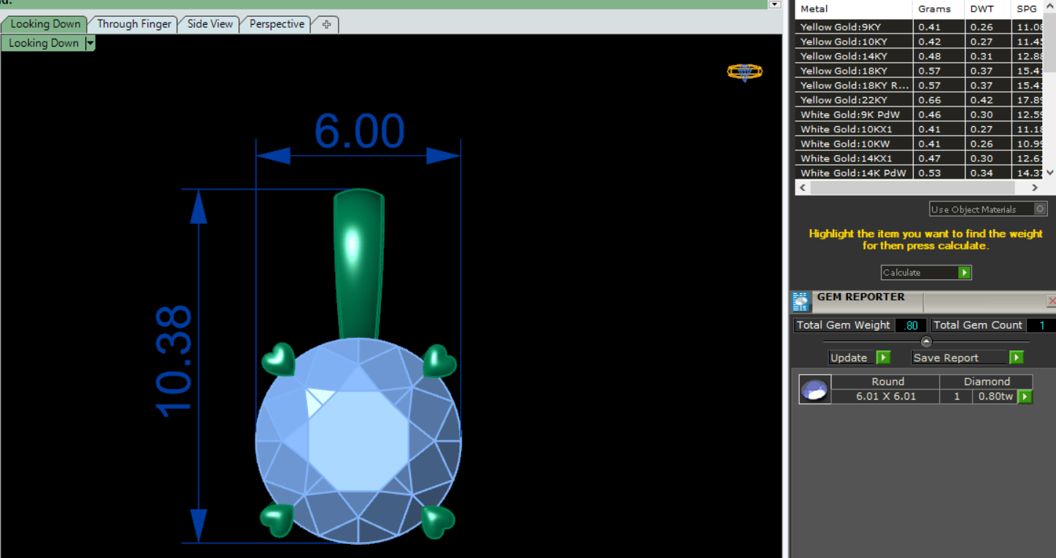Select the top-left heart-shaped prong
Viewport: 1056px width, 558px height.
278,360
